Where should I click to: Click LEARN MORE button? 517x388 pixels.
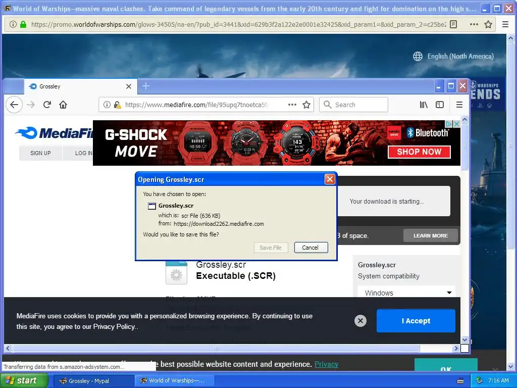(431, 235)
